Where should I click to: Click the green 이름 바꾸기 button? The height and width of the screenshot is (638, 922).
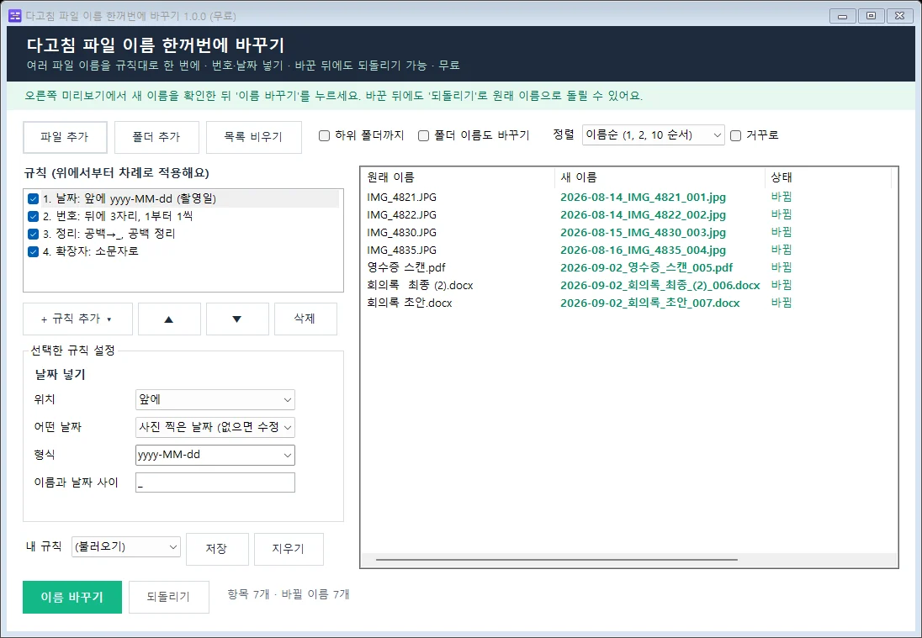72,597
